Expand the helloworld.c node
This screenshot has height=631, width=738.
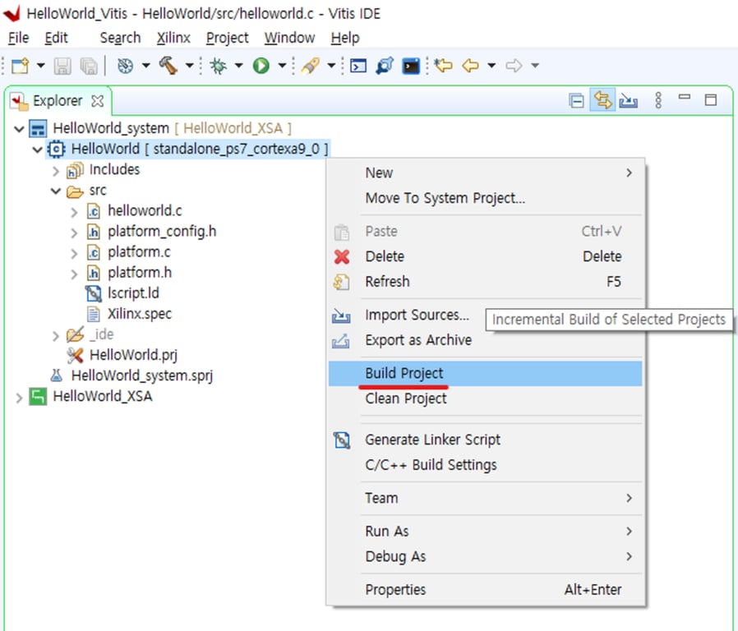(74, 212)
